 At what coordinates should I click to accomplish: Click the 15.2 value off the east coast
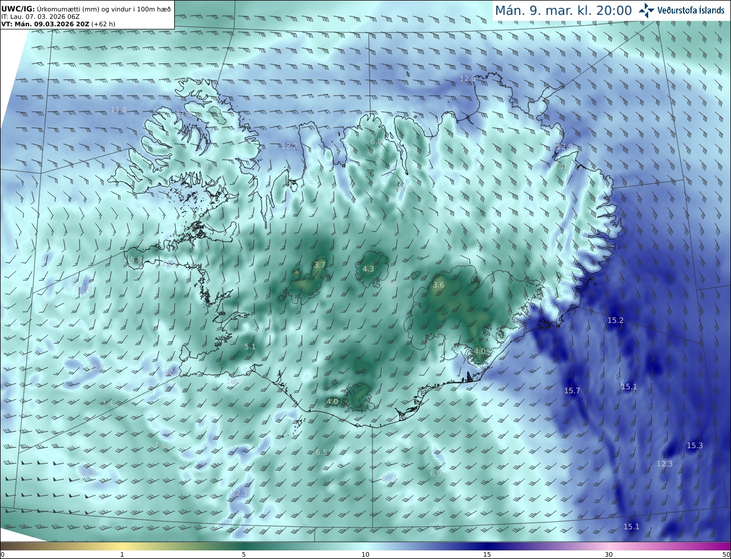pyautogui.click(x=615, y=320)
